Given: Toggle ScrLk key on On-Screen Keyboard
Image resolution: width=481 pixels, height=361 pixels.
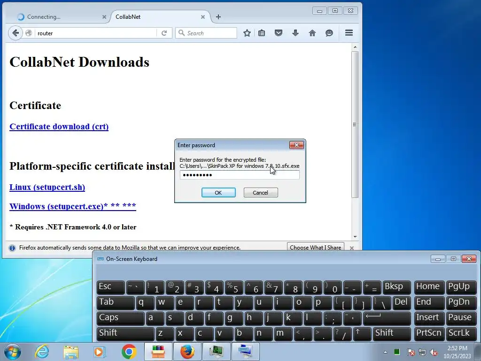Looking at the screenshot, I should point(461,334).
